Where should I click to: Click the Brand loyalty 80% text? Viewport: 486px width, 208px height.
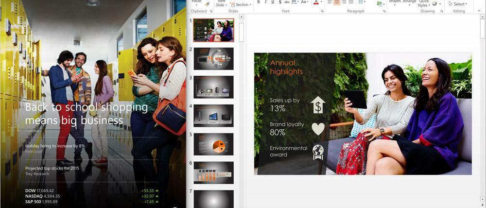[287, 129]
